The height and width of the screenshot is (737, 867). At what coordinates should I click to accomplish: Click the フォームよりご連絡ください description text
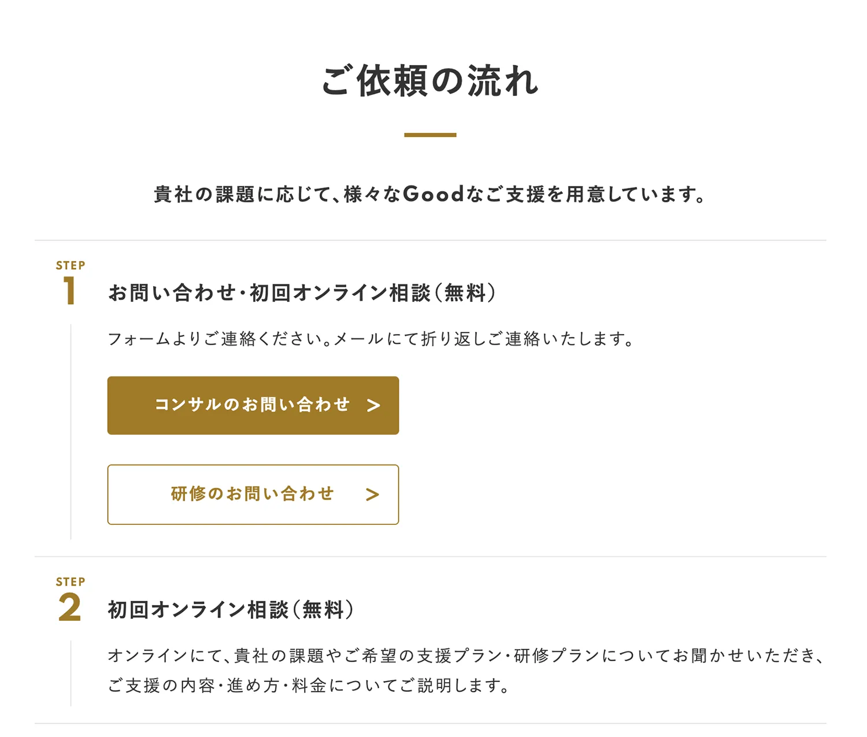[370, 339]
